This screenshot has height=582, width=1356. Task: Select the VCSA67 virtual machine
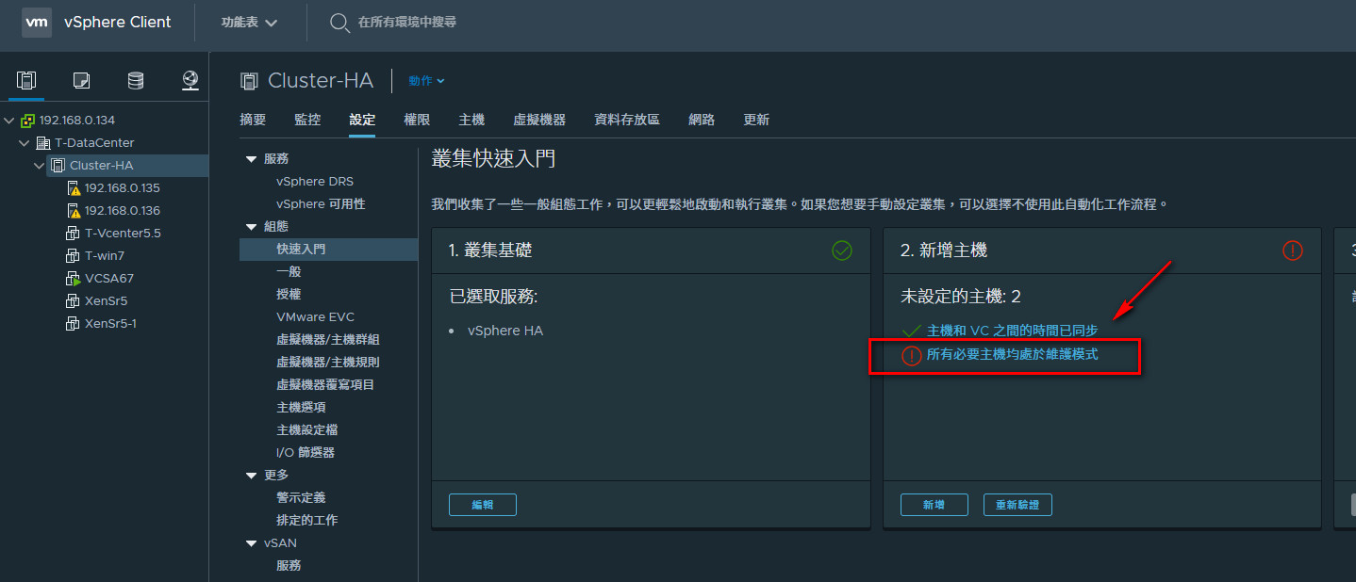(x=102, y=278)
